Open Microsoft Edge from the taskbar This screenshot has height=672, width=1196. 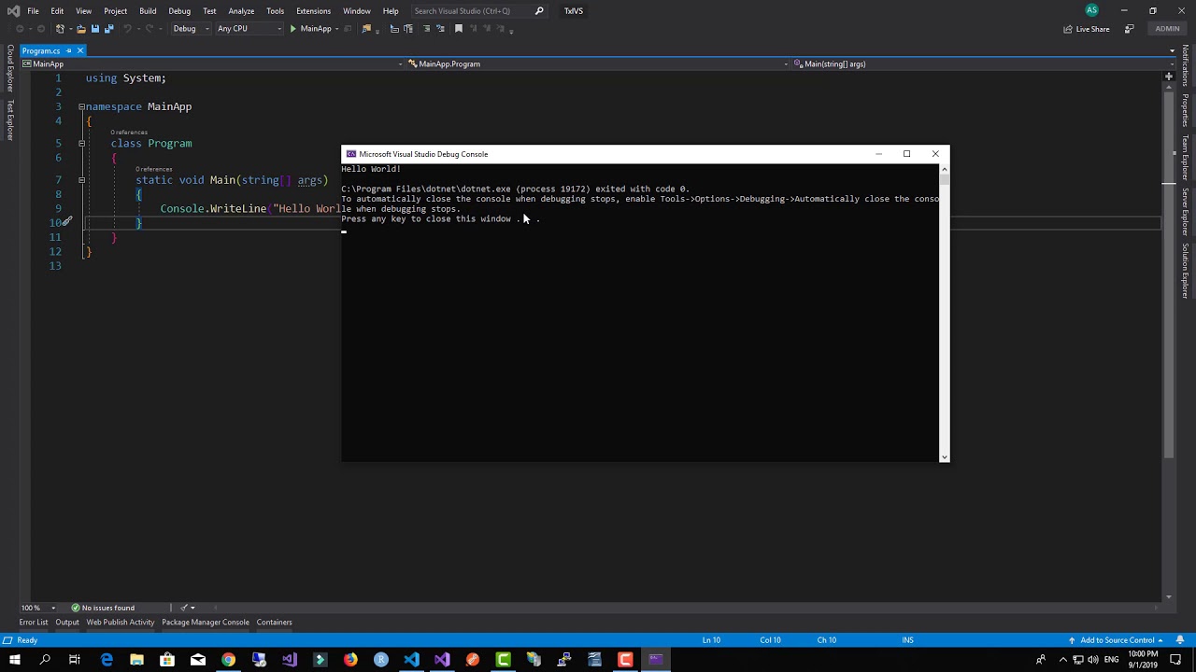click(x=107, y=660)
